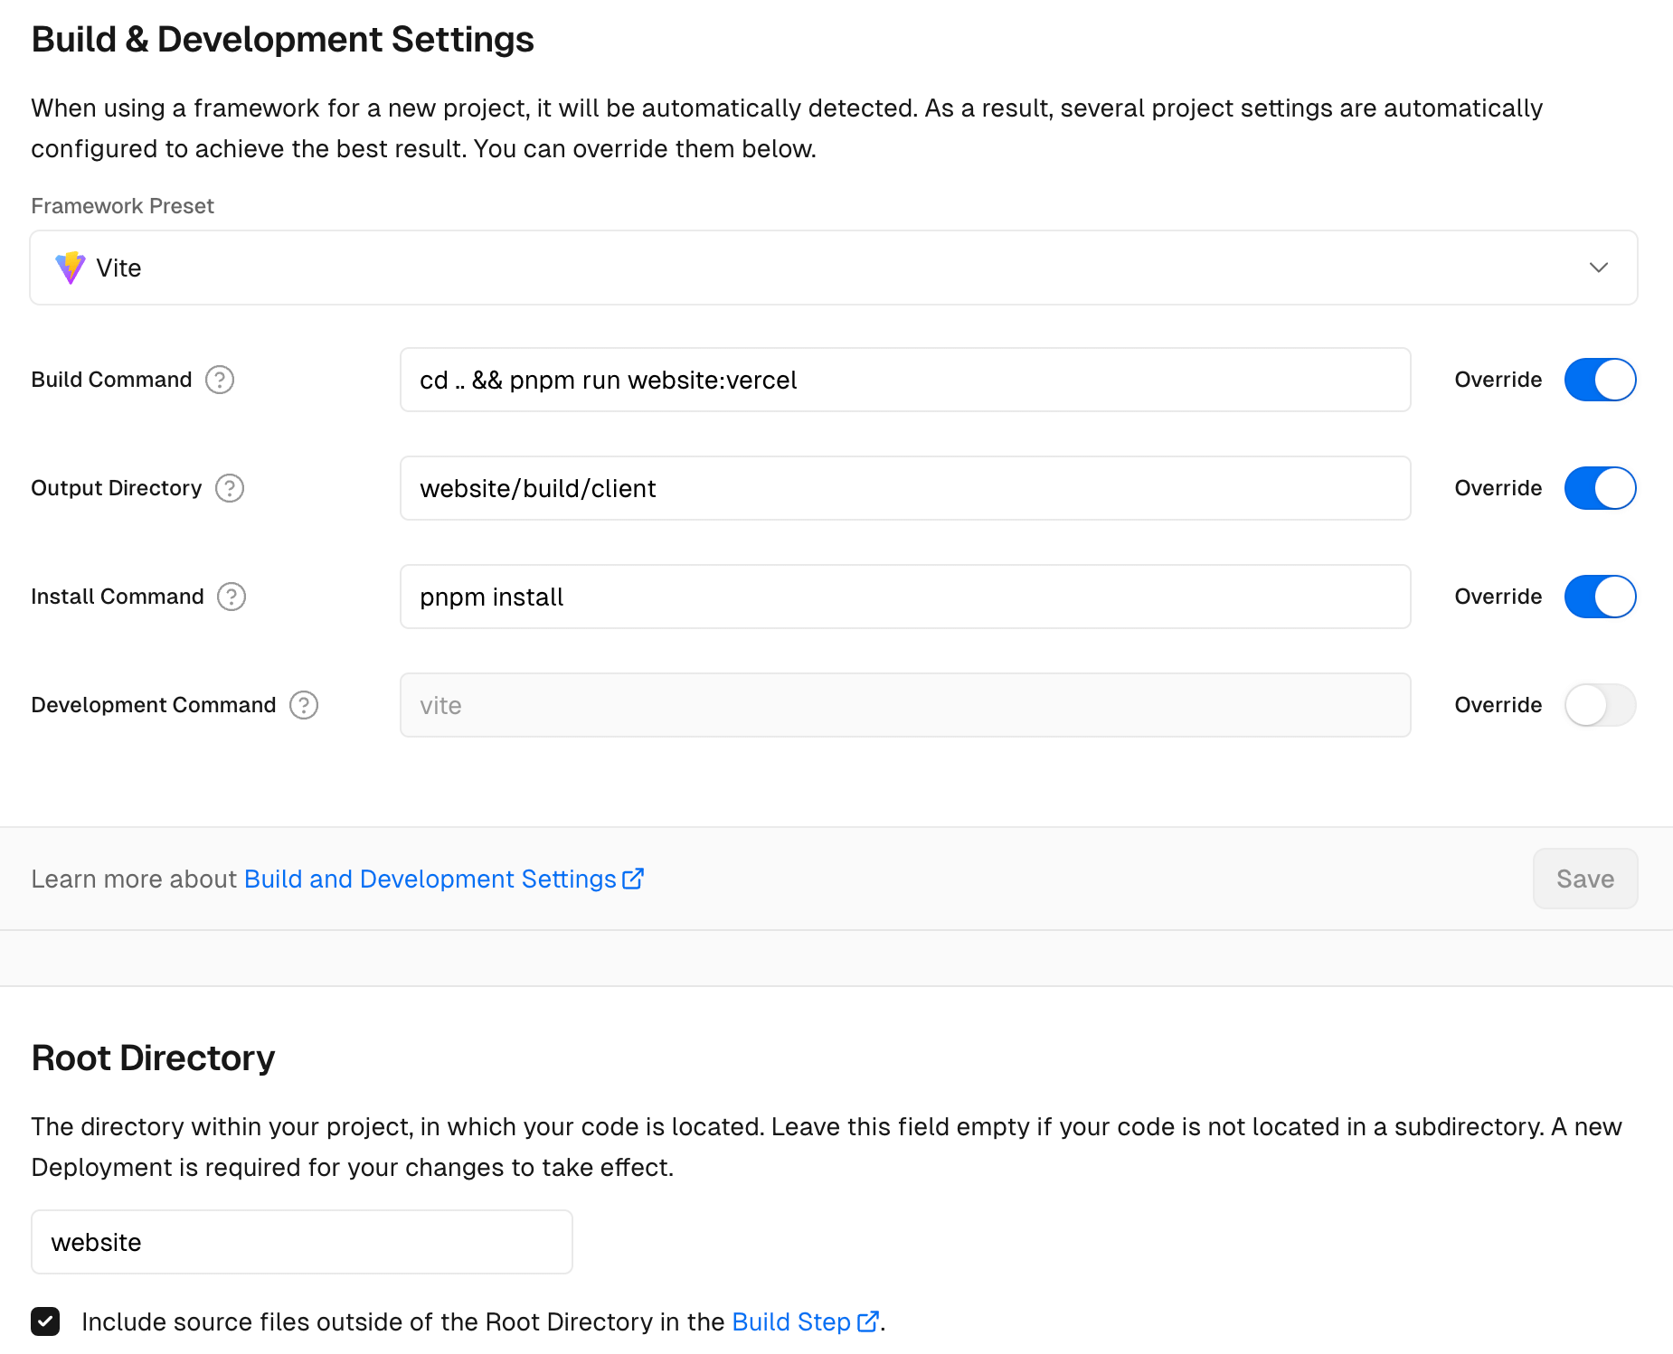Image resolution: width=1673 pixels, height=1354 pixels.
Task: Click external link icon beside Build and Development Settings
Action: coord(633,879)
